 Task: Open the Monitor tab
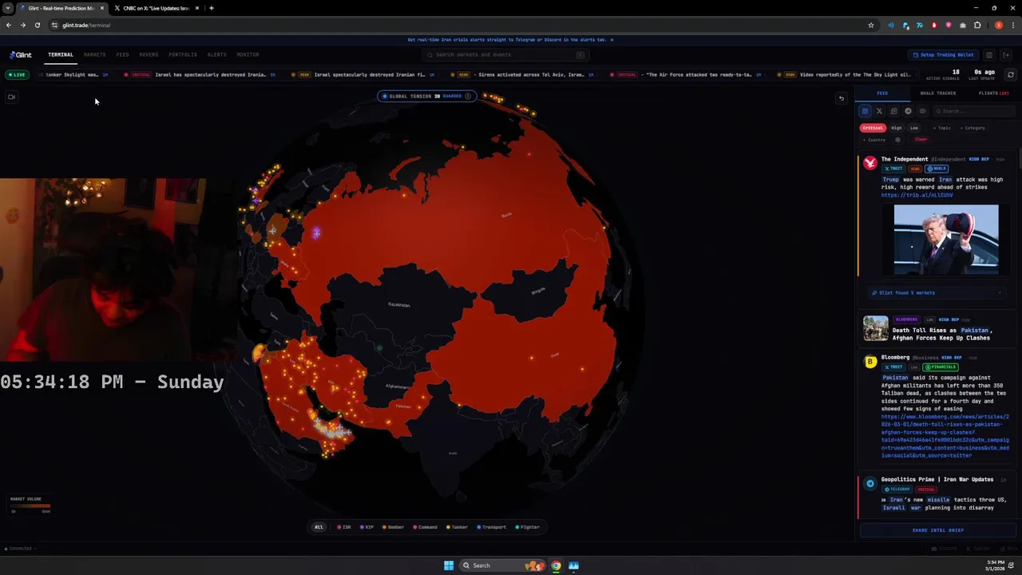tap(248, 55)
